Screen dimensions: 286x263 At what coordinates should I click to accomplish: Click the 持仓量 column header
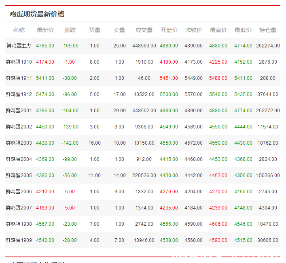pyautogui.click(x=268, y=30)
